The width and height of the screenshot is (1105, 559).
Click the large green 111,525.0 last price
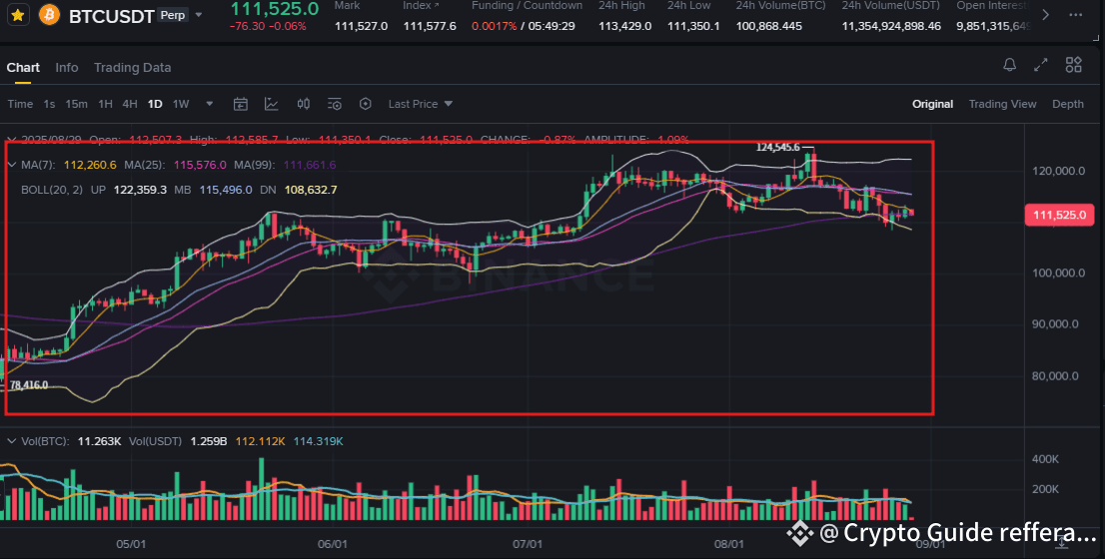[275, 9]
